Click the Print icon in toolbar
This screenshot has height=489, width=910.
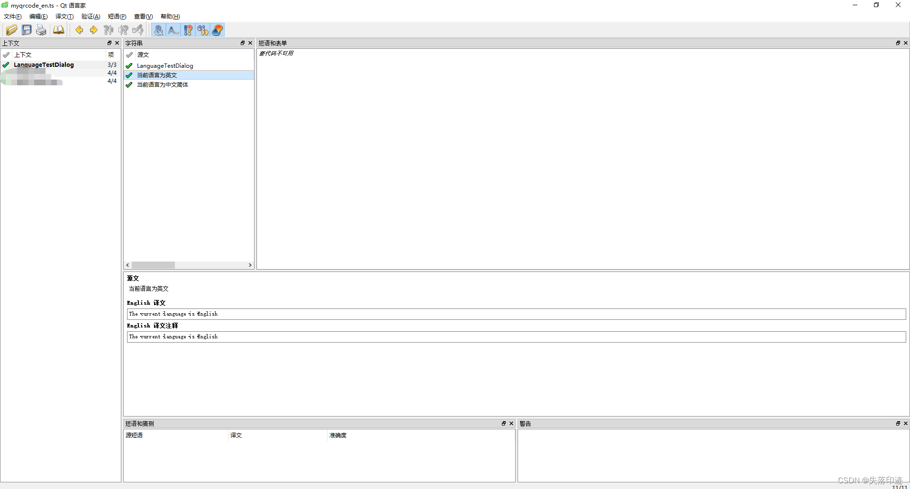click(x=41, y=30)
